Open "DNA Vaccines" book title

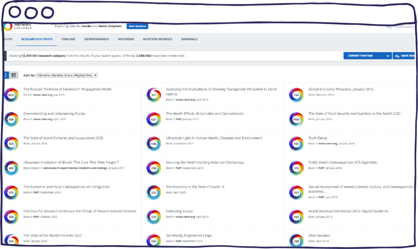click(319, 236)
